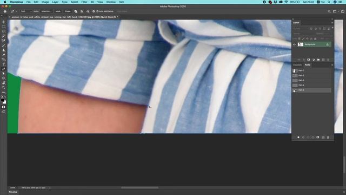Click the background color swatch
The image size is (346, 195).
tap(4, 102)
